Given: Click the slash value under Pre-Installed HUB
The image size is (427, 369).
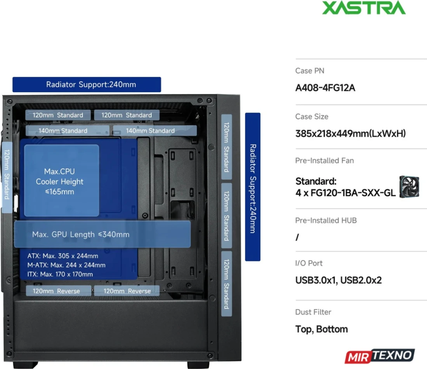Looking at the screenshot, I should point(297,237).
